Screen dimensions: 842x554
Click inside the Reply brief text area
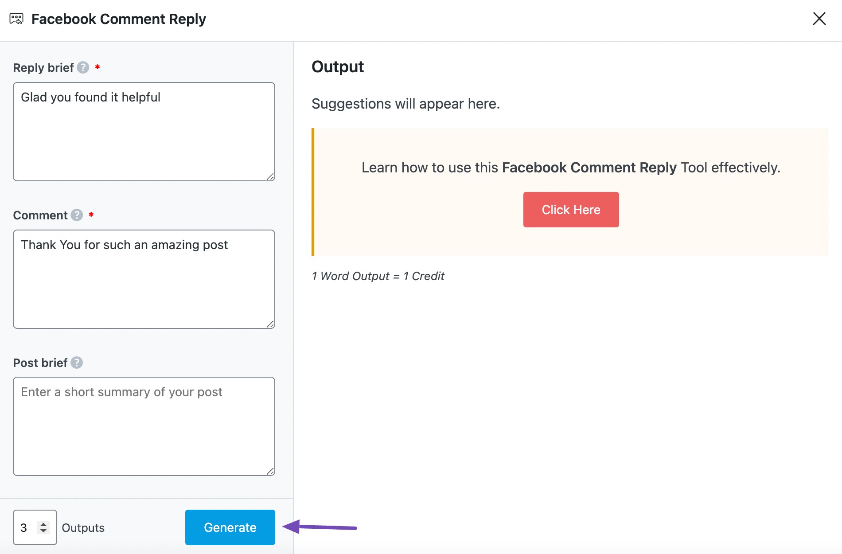(144, 131)
